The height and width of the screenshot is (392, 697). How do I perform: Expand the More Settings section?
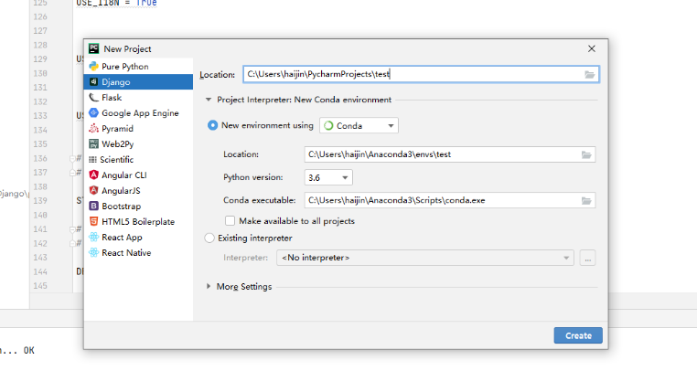coord(208,286)
